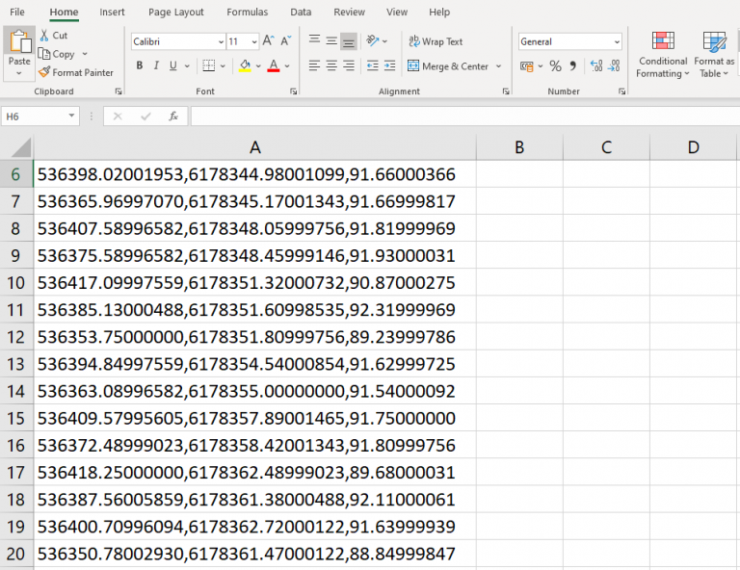The width and height of the screenshot is (740, 570).
Task: Click the Enter checkmark in formula bar
Action: (x=145, y=116)
